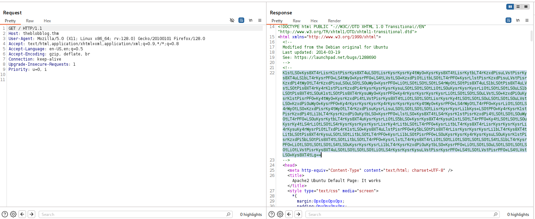Switch to top/bottom split layout icon
535x219 pixels.
pyautogui.click(x=519, y=7)
